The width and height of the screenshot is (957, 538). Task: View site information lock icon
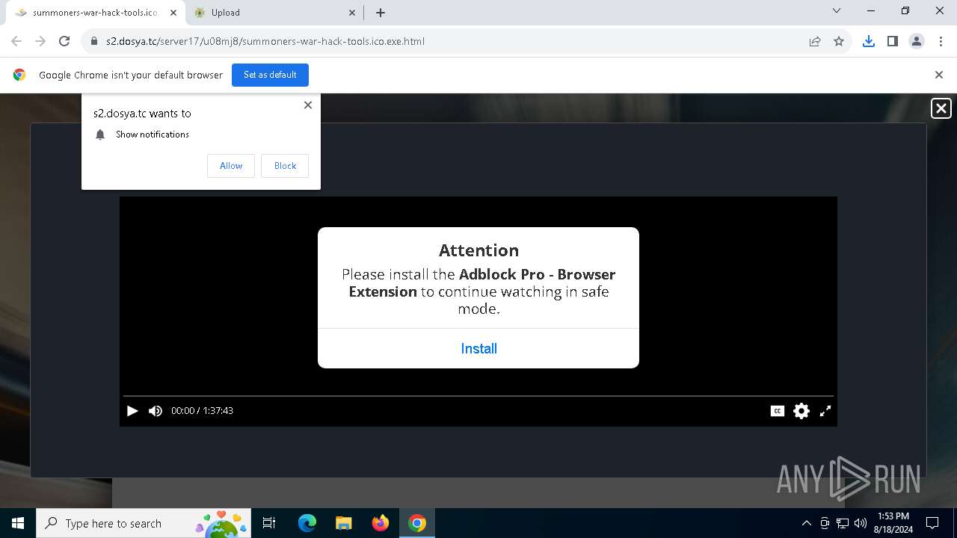(x=94, y=41)
